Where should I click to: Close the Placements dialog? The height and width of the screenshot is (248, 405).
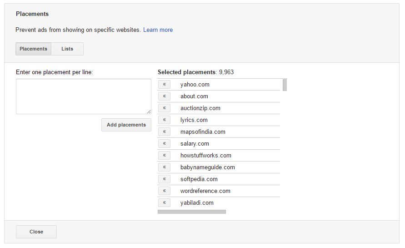click(x=36, y=232)
